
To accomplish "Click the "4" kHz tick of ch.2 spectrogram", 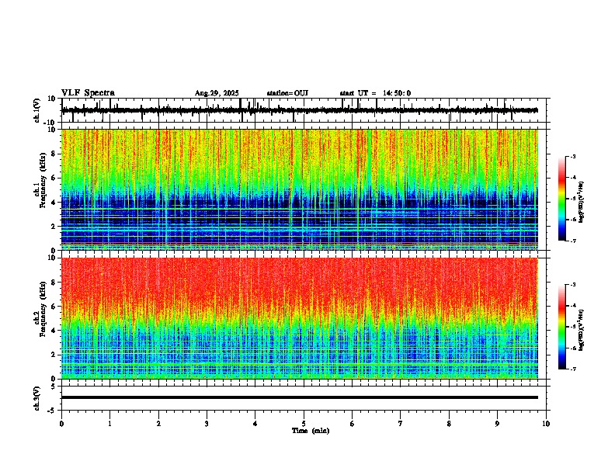I will pyautogui.click(x=54, y=331).
